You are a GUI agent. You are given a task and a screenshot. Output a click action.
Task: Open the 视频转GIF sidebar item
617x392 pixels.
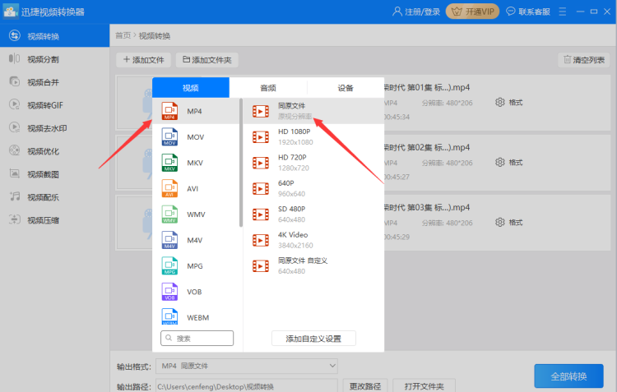point(54,105)
